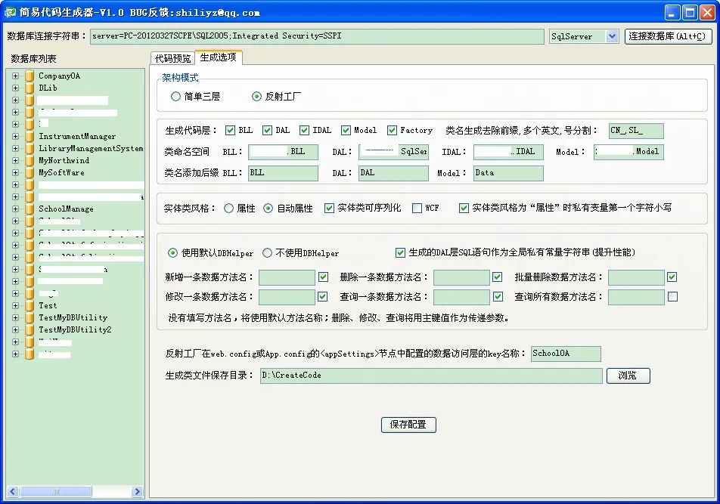Expand the TestMyDBUtility2 tree node
The image size is (720, 504).
pos(15,329)
